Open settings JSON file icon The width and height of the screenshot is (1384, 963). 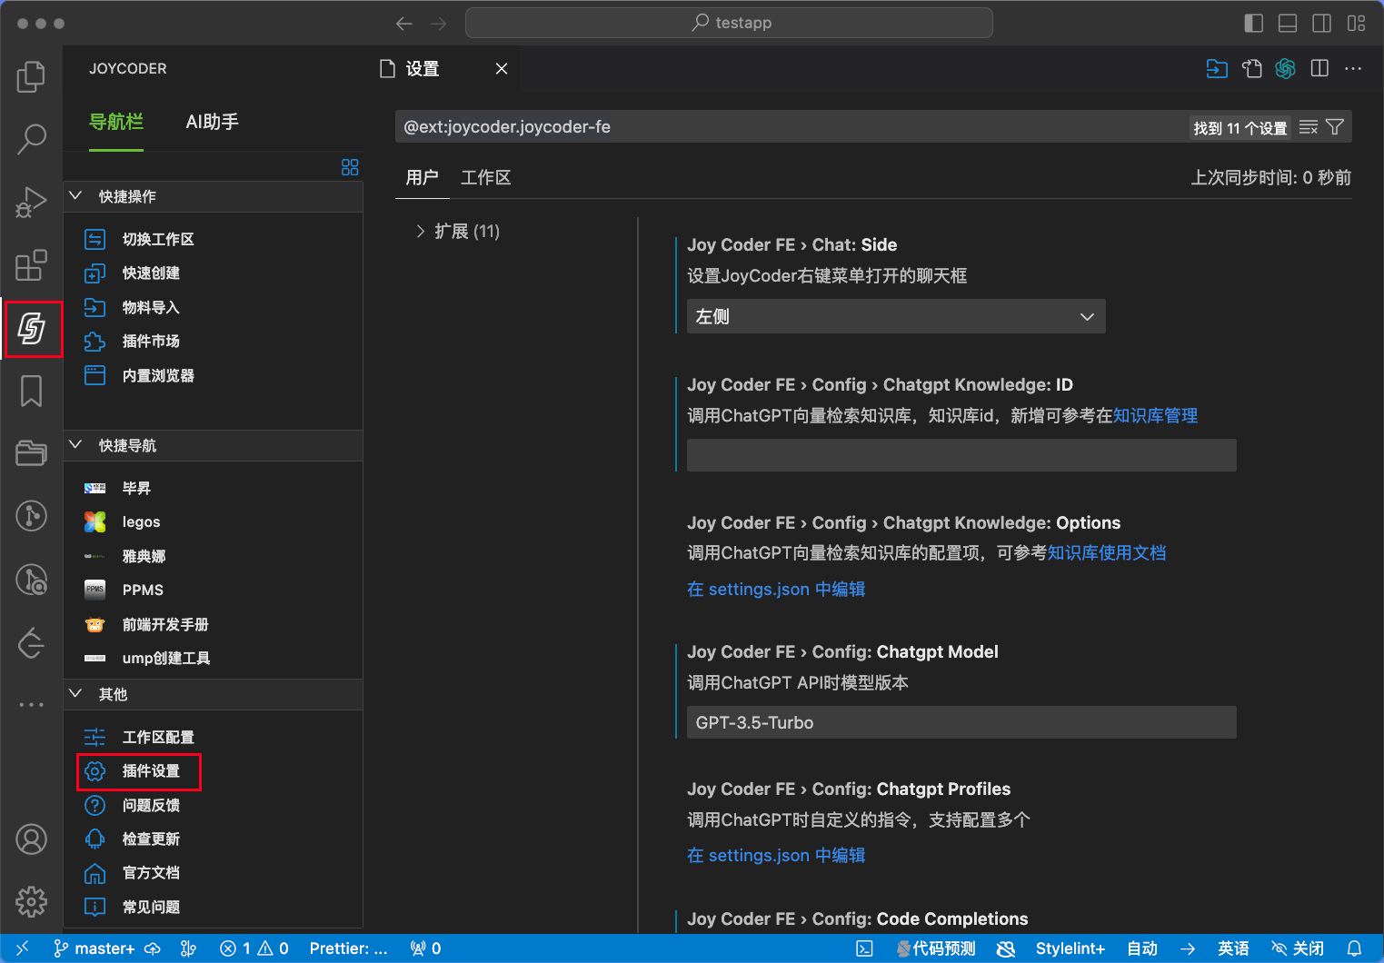1252,69
